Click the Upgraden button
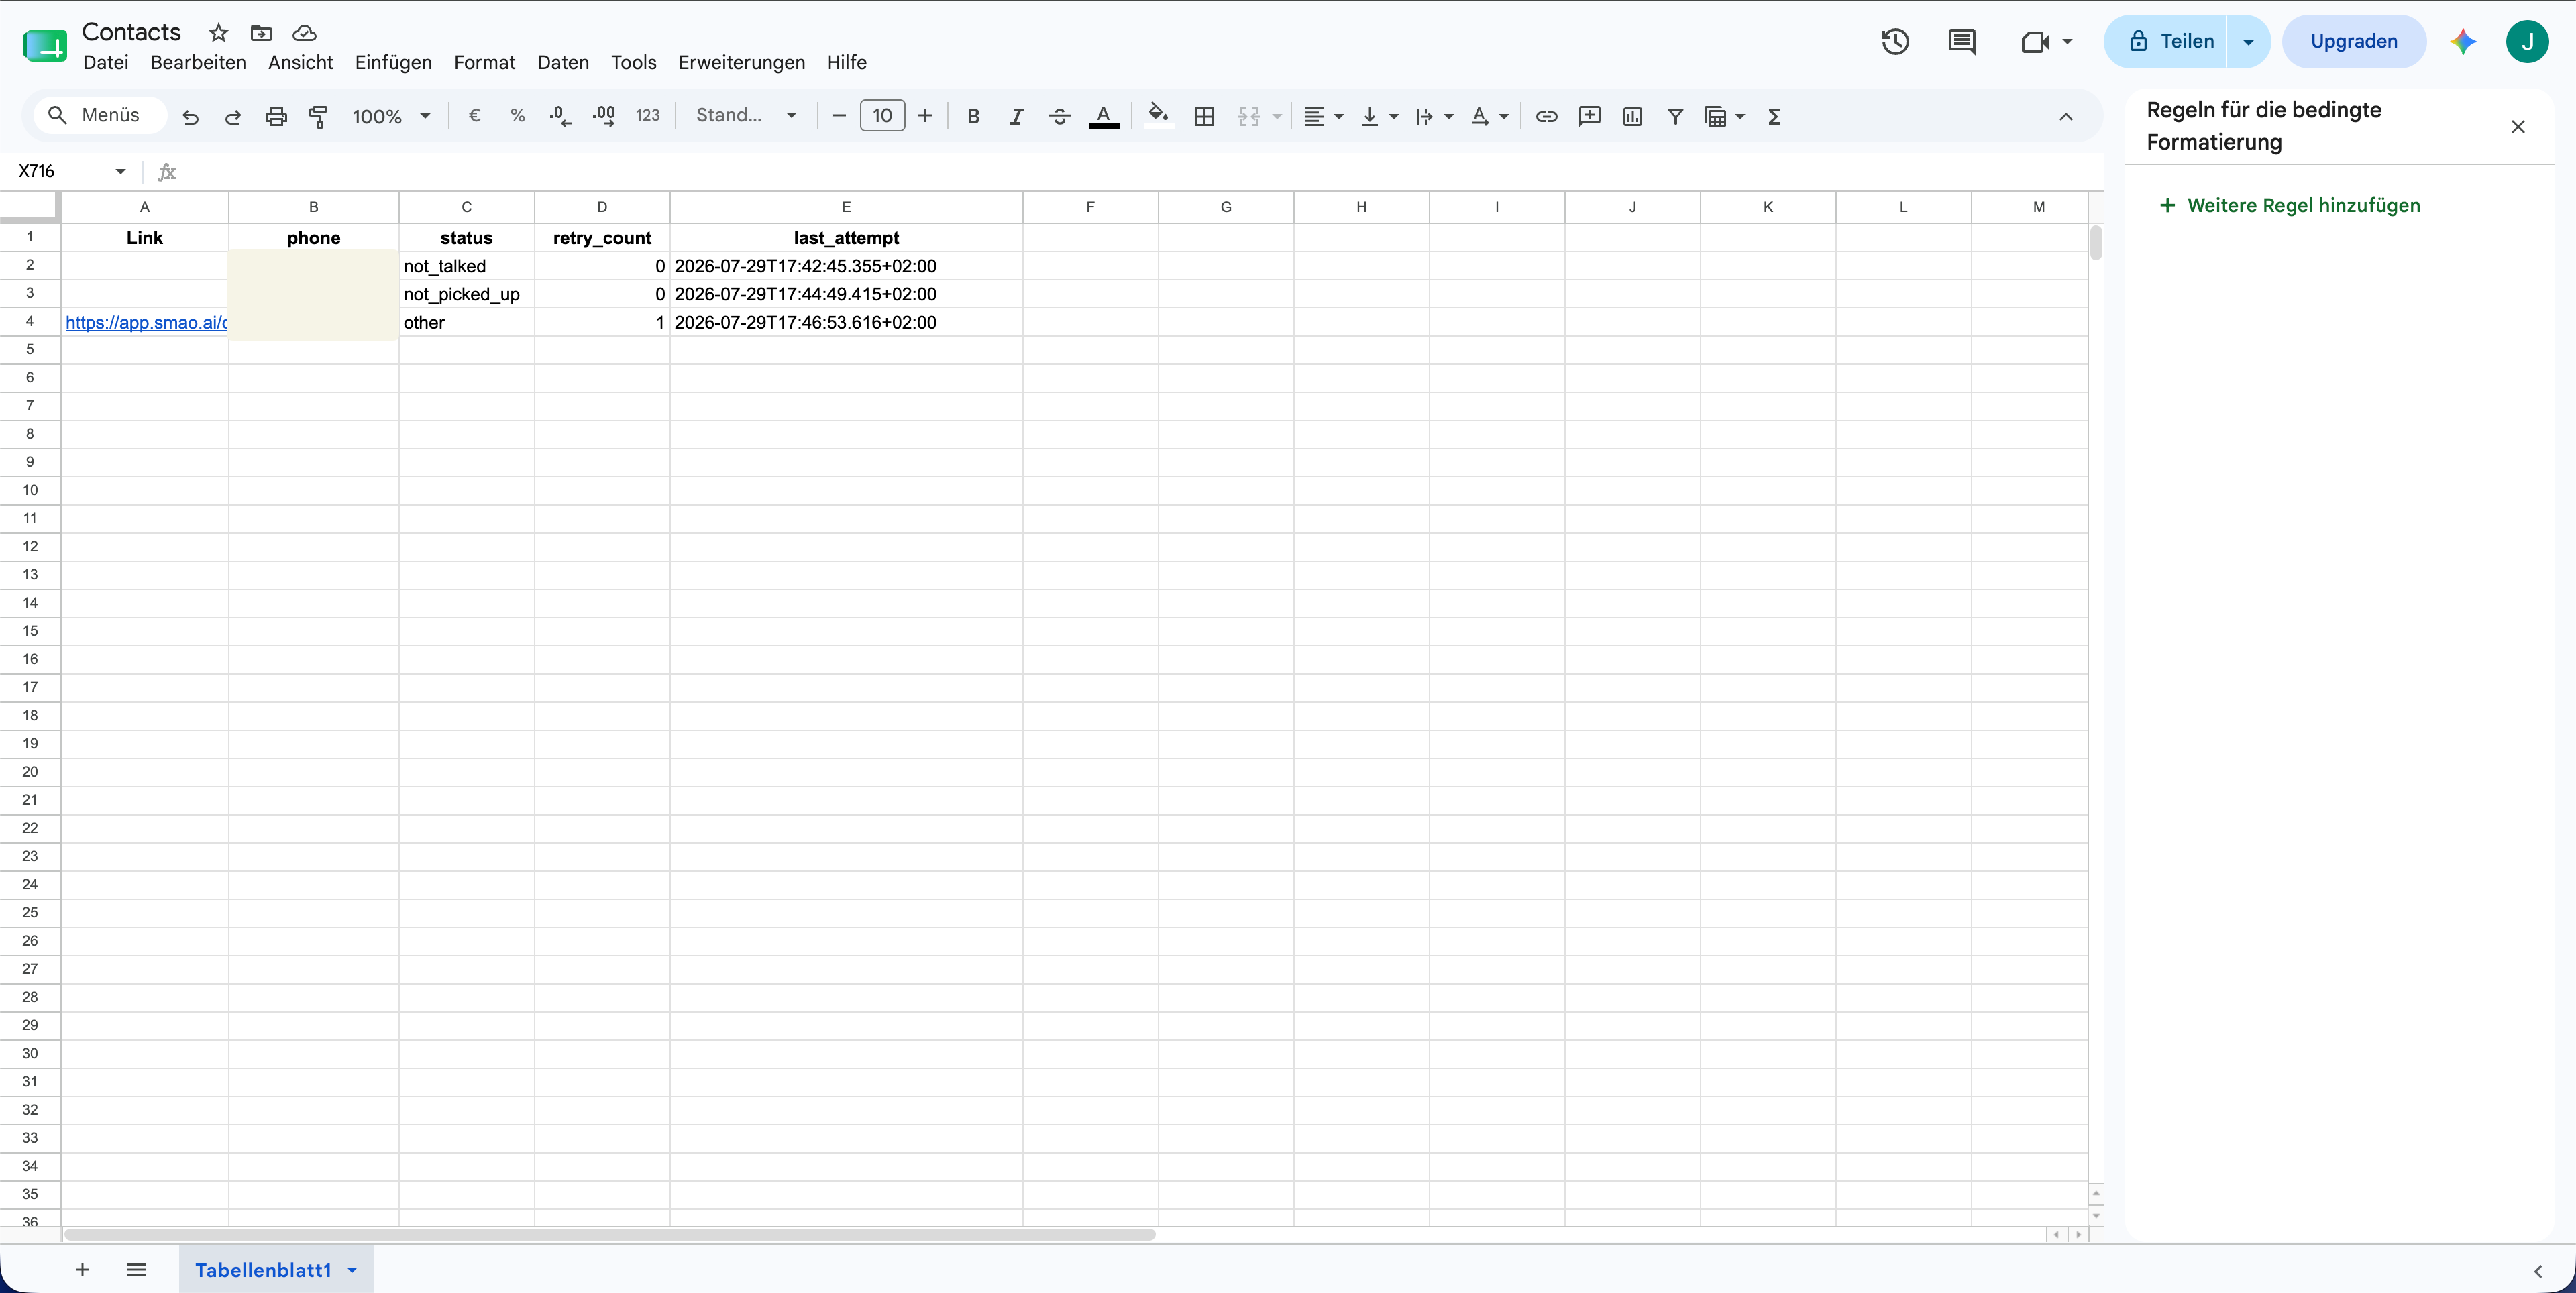 click(x=2353, y=41)
